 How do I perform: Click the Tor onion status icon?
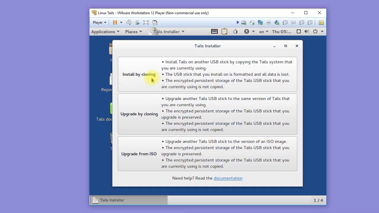(x=235, y=31)
